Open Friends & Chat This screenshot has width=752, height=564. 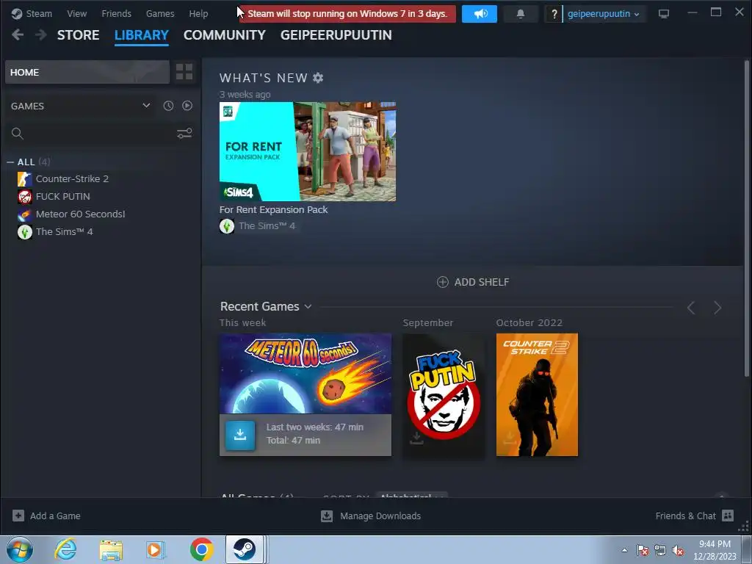pyautogui.click(x=695, y=516)
